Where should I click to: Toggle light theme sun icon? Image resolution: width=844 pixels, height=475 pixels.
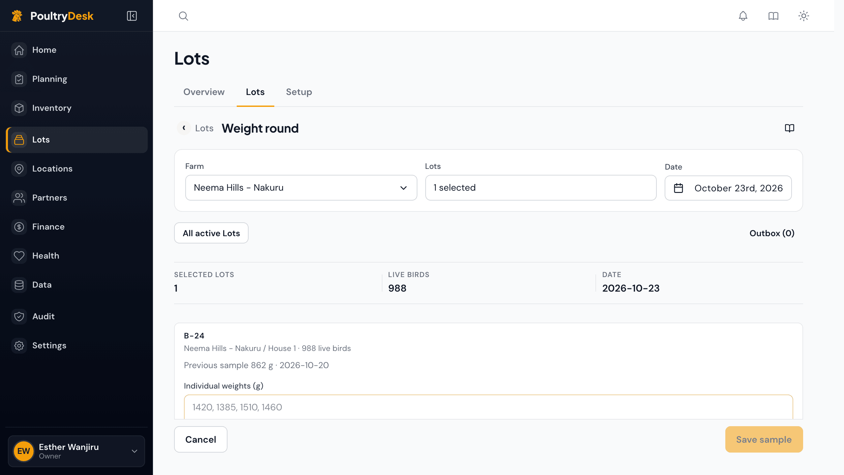pos(804,16)
